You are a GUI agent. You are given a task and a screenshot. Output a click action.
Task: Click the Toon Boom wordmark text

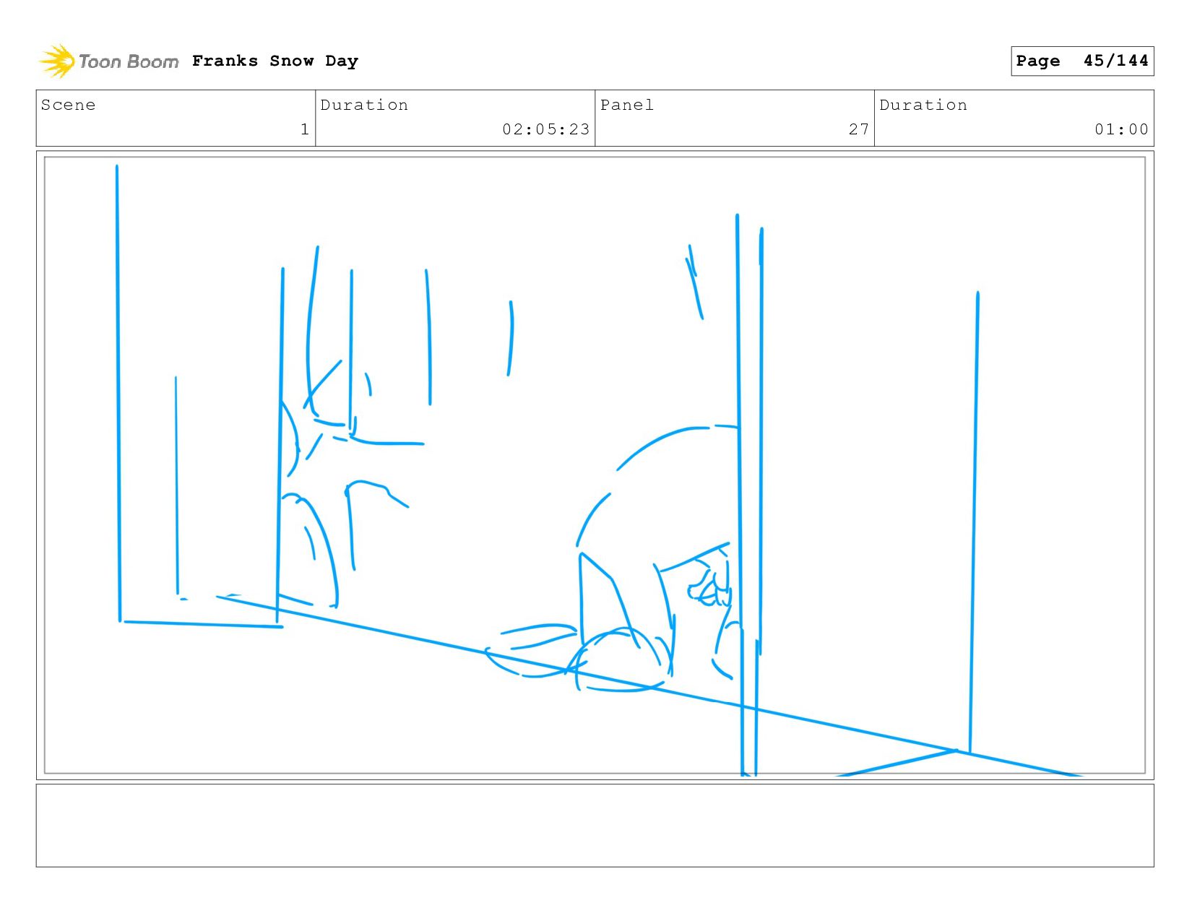pos(129,62)
